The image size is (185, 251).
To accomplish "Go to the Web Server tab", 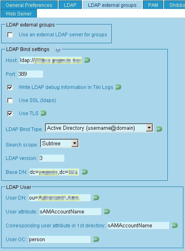I will (19, 13).
